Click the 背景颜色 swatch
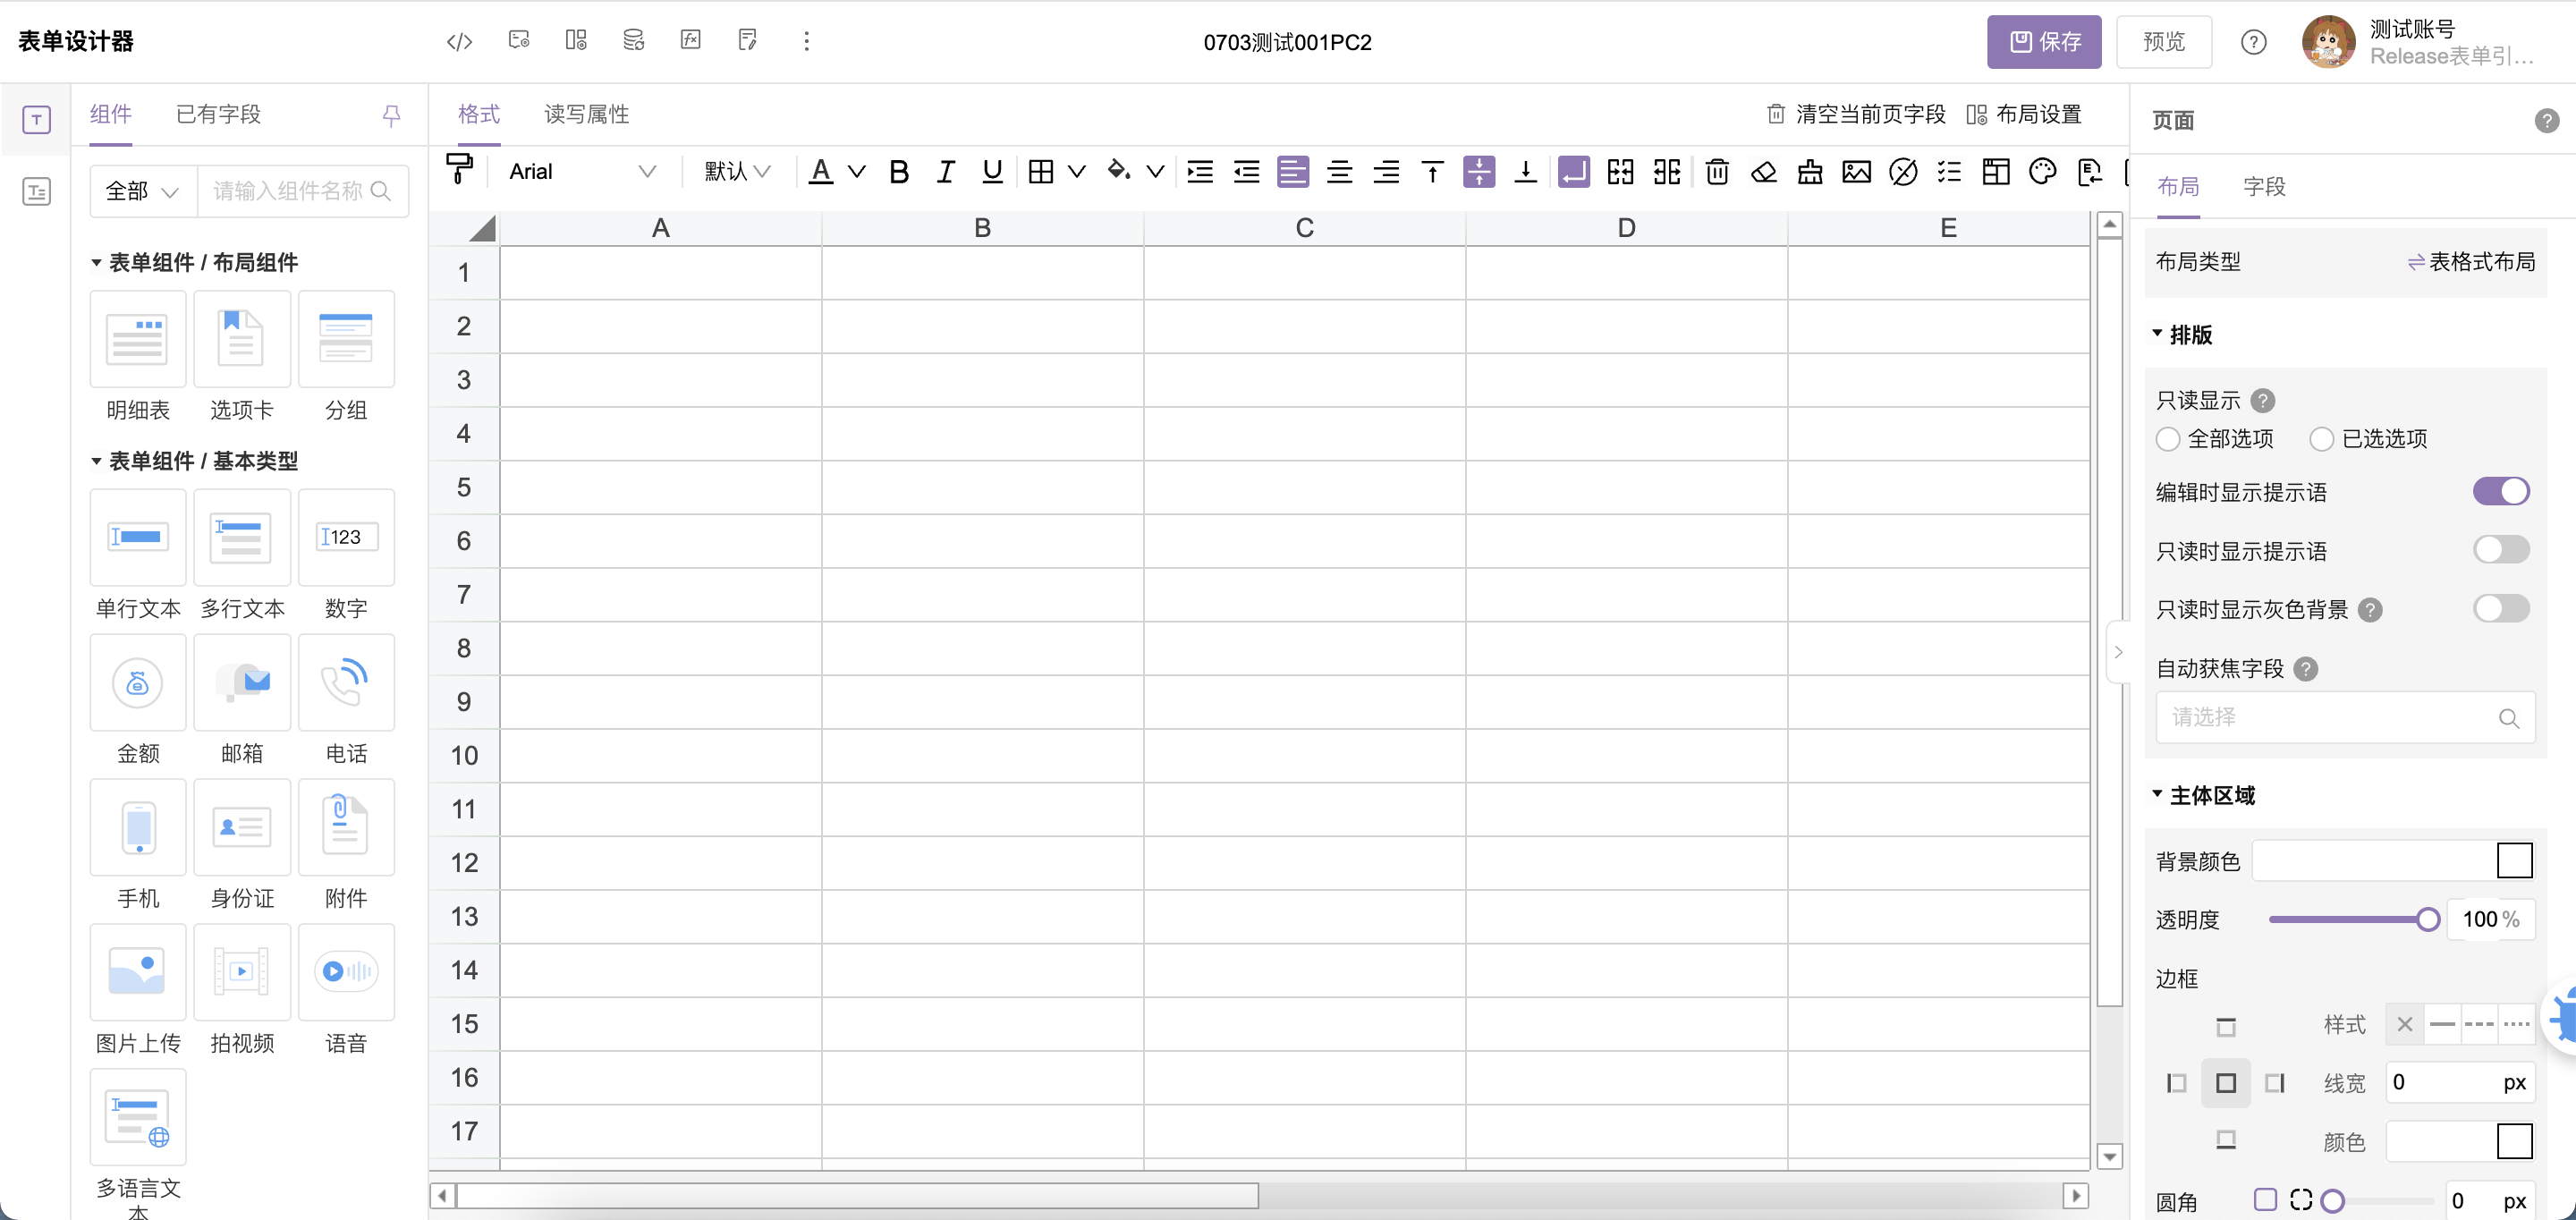This screenshot has width=2576, height=1220. tap(2514, 860)
